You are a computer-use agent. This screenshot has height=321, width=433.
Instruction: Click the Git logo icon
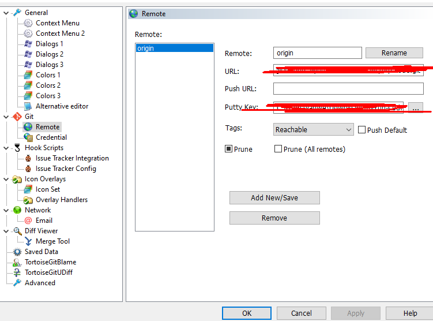pyautogui.click(x=17, y=117)
